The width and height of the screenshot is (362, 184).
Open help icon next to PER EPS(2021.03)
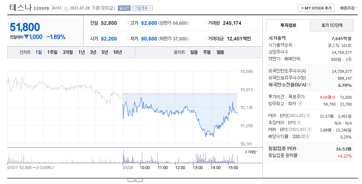308,116
